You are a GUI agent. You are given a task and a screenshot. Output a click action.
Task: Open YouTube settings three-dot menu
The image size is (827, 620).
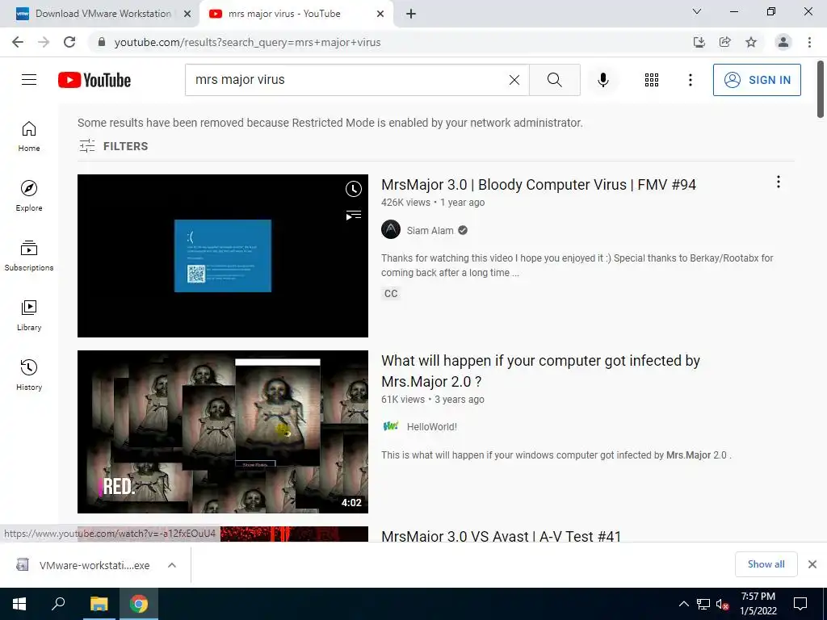[x=691, y=80]
